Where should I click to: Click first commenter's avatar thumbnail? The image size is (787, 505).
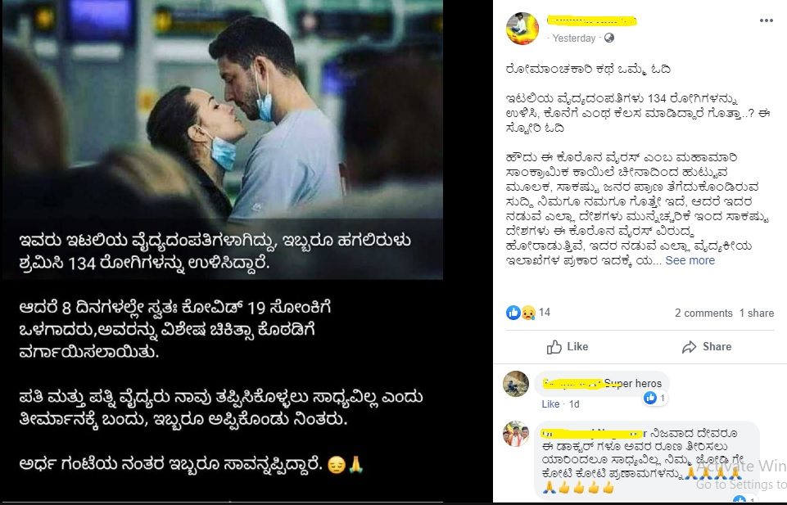(x=516, y=384)
